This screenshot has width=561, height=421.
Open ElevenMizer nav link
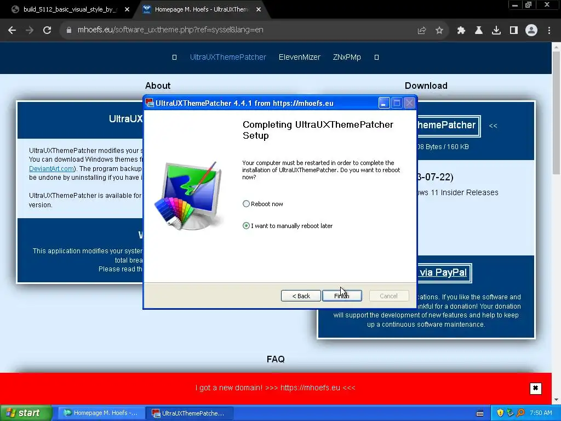coord(300,57)
